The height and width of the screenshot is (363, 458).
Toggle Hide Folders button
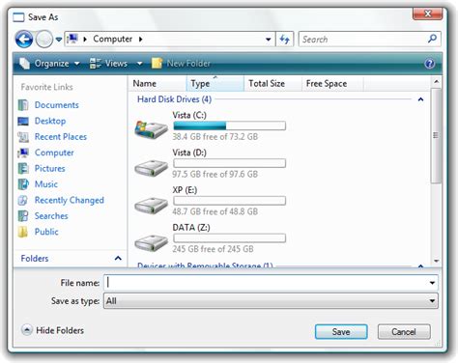[53, 330]
